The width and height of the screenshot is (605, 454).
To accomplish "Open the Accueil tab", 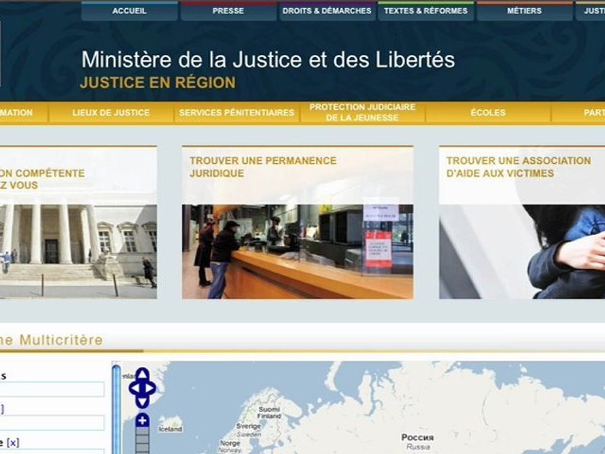I will [x=129, y=11].
